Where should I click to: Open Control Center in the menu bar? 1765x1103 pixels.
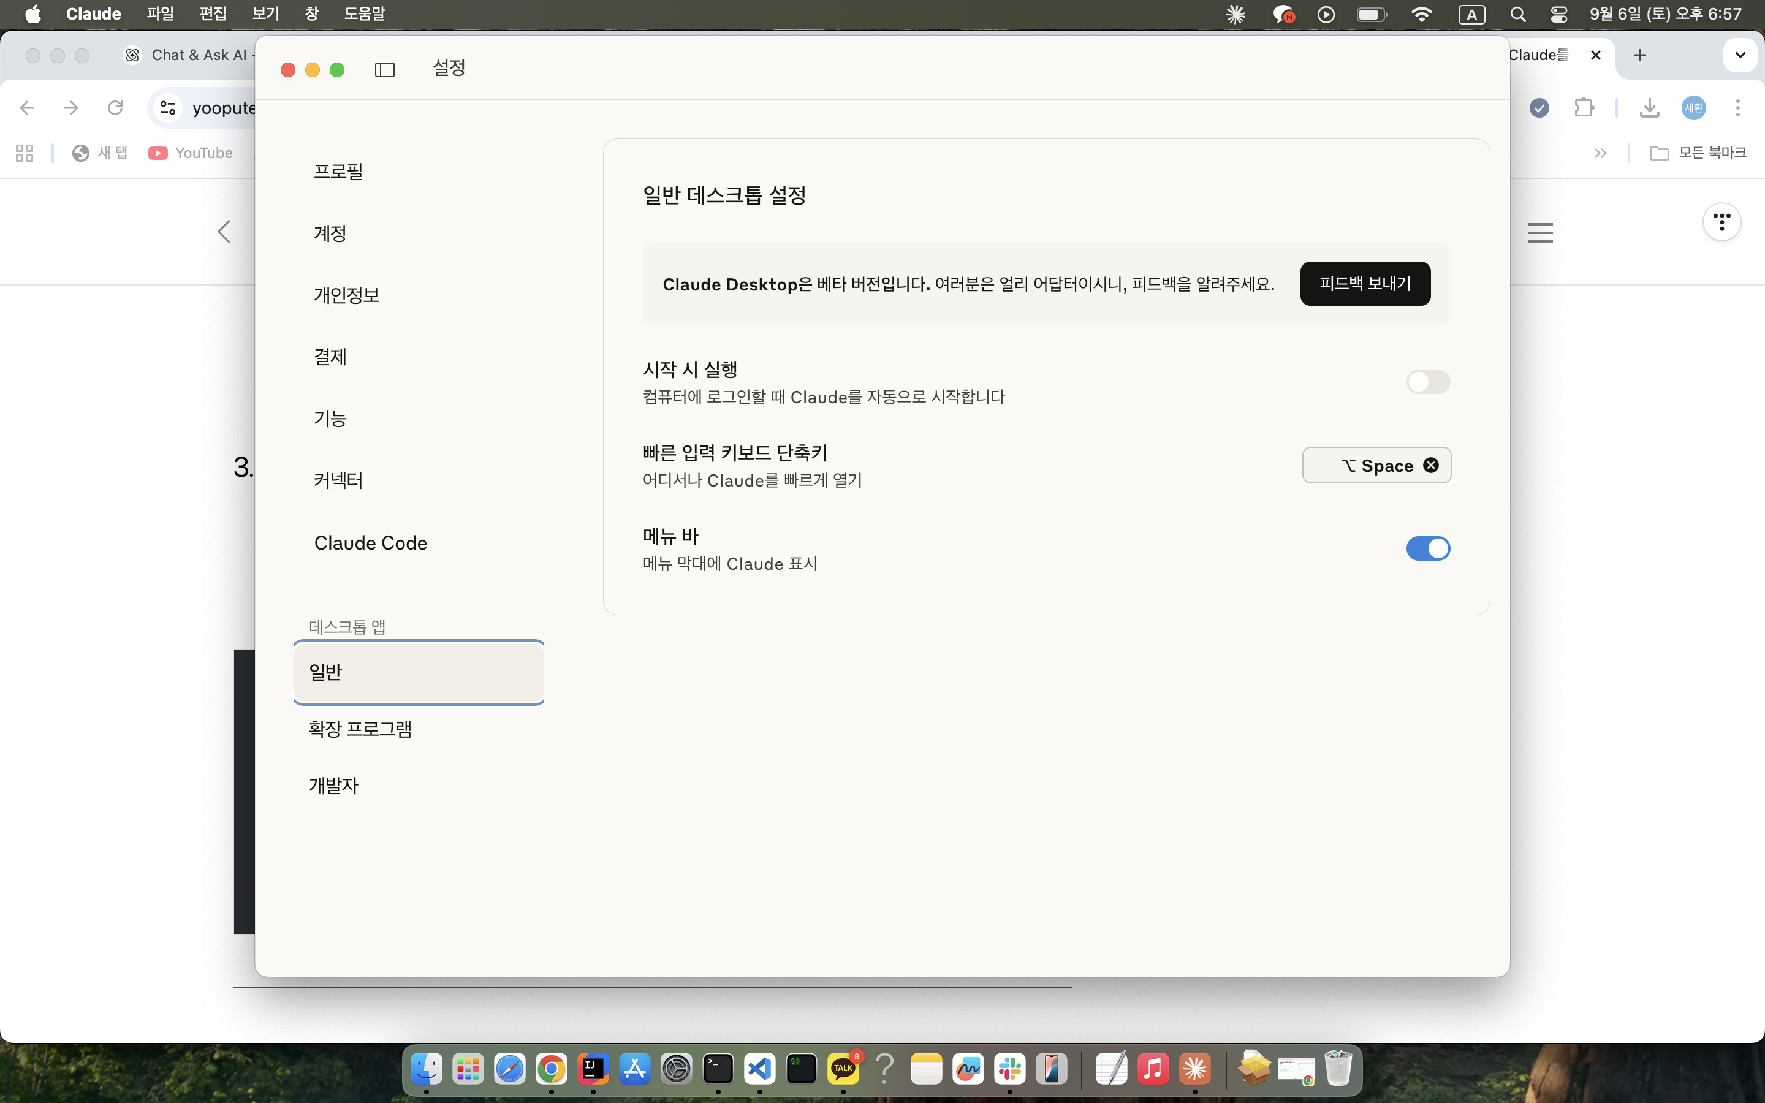click(x=1558, y=15)
